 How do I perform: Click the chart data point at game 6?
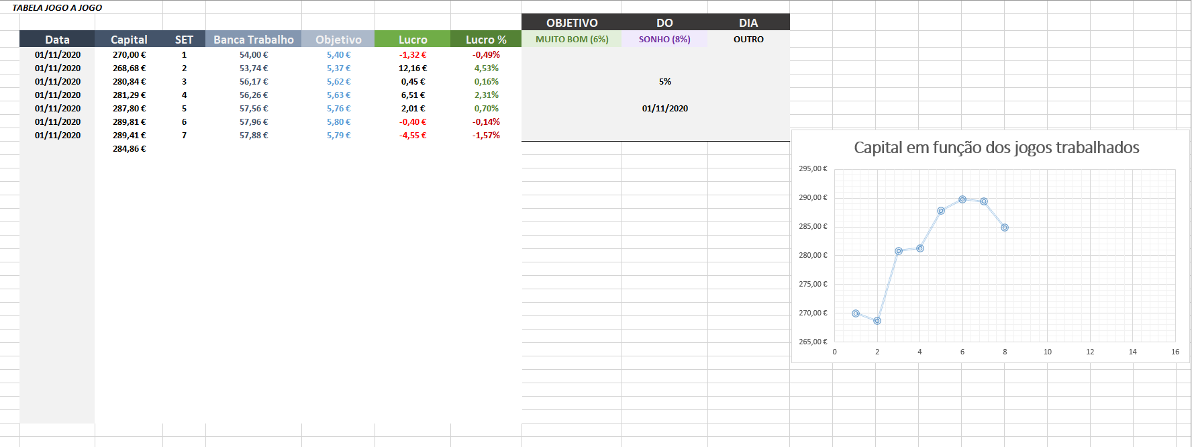[x=962, y=199]
